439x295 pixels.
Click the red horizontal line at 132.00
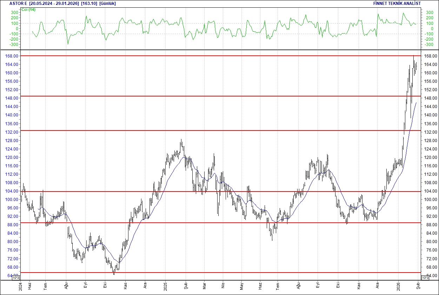[x=211, y=130]
